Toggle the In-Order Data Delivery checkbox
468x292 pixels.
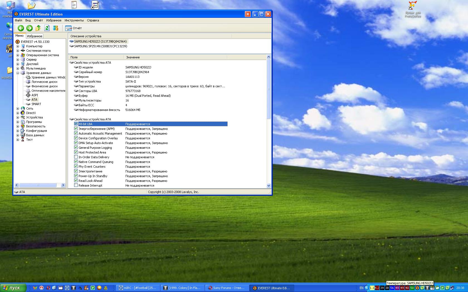pyautogui.click(x=76, y=157)
